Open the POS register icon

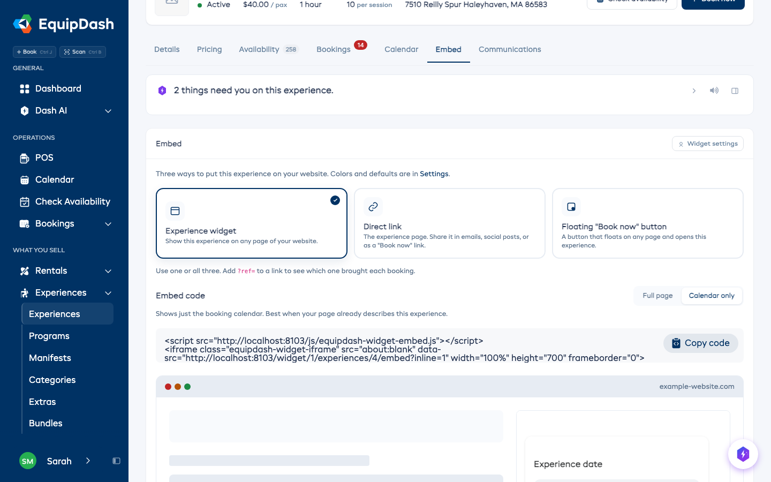pos(25,158)
